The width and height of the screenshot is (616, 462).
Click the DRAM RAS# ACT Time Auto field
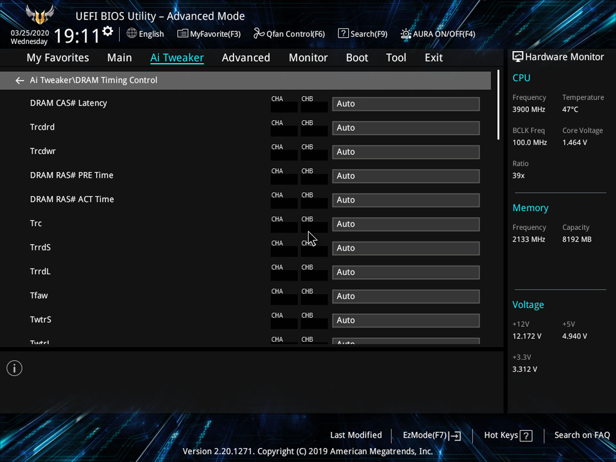[x=406, y=200]
